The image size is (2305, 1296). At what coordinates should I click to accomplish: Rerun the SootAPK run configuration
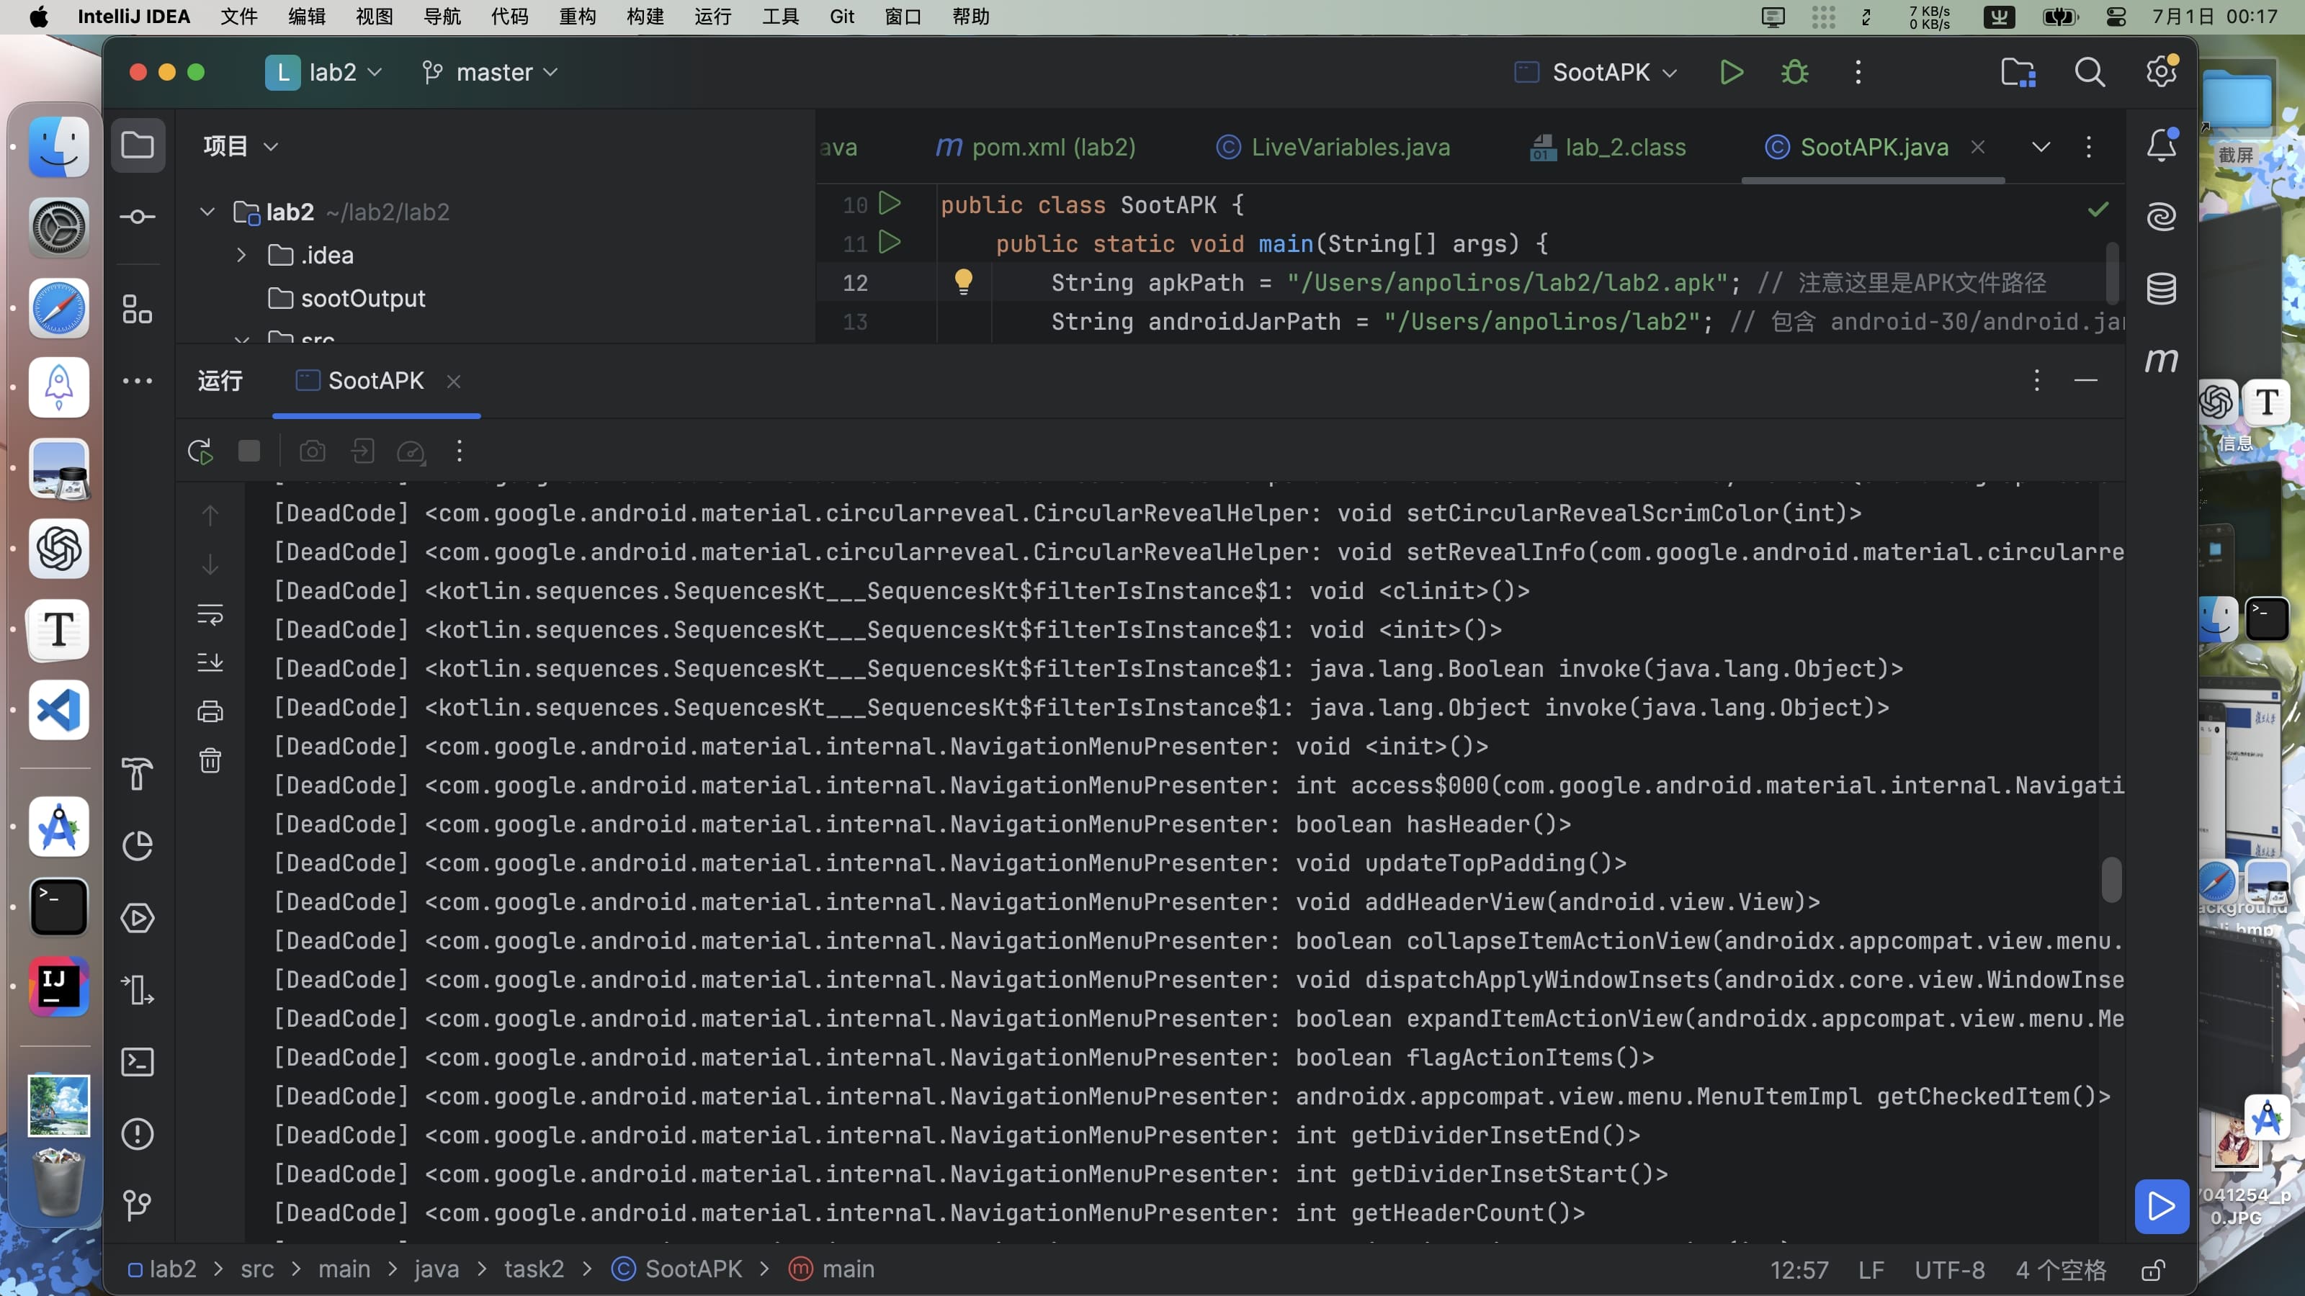coord(200,451)
